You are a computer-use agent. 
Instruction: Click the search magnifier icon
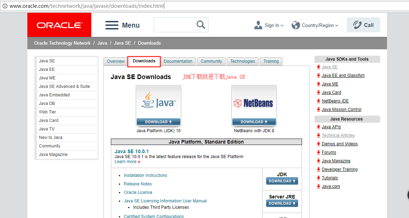[201, 25]
